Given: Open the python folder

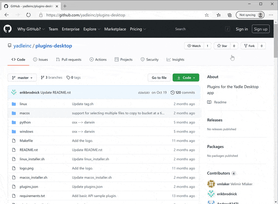Looking at the screenshot, I should [25, 122].
